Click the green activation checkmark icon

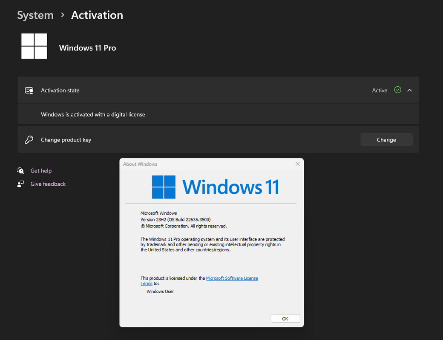397,90
